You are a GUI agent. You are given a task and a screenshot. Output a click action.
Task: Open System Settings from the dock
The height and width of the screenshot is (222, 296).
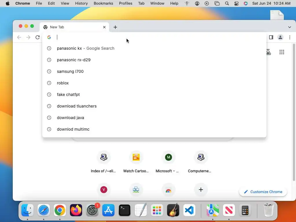(92, 210)
